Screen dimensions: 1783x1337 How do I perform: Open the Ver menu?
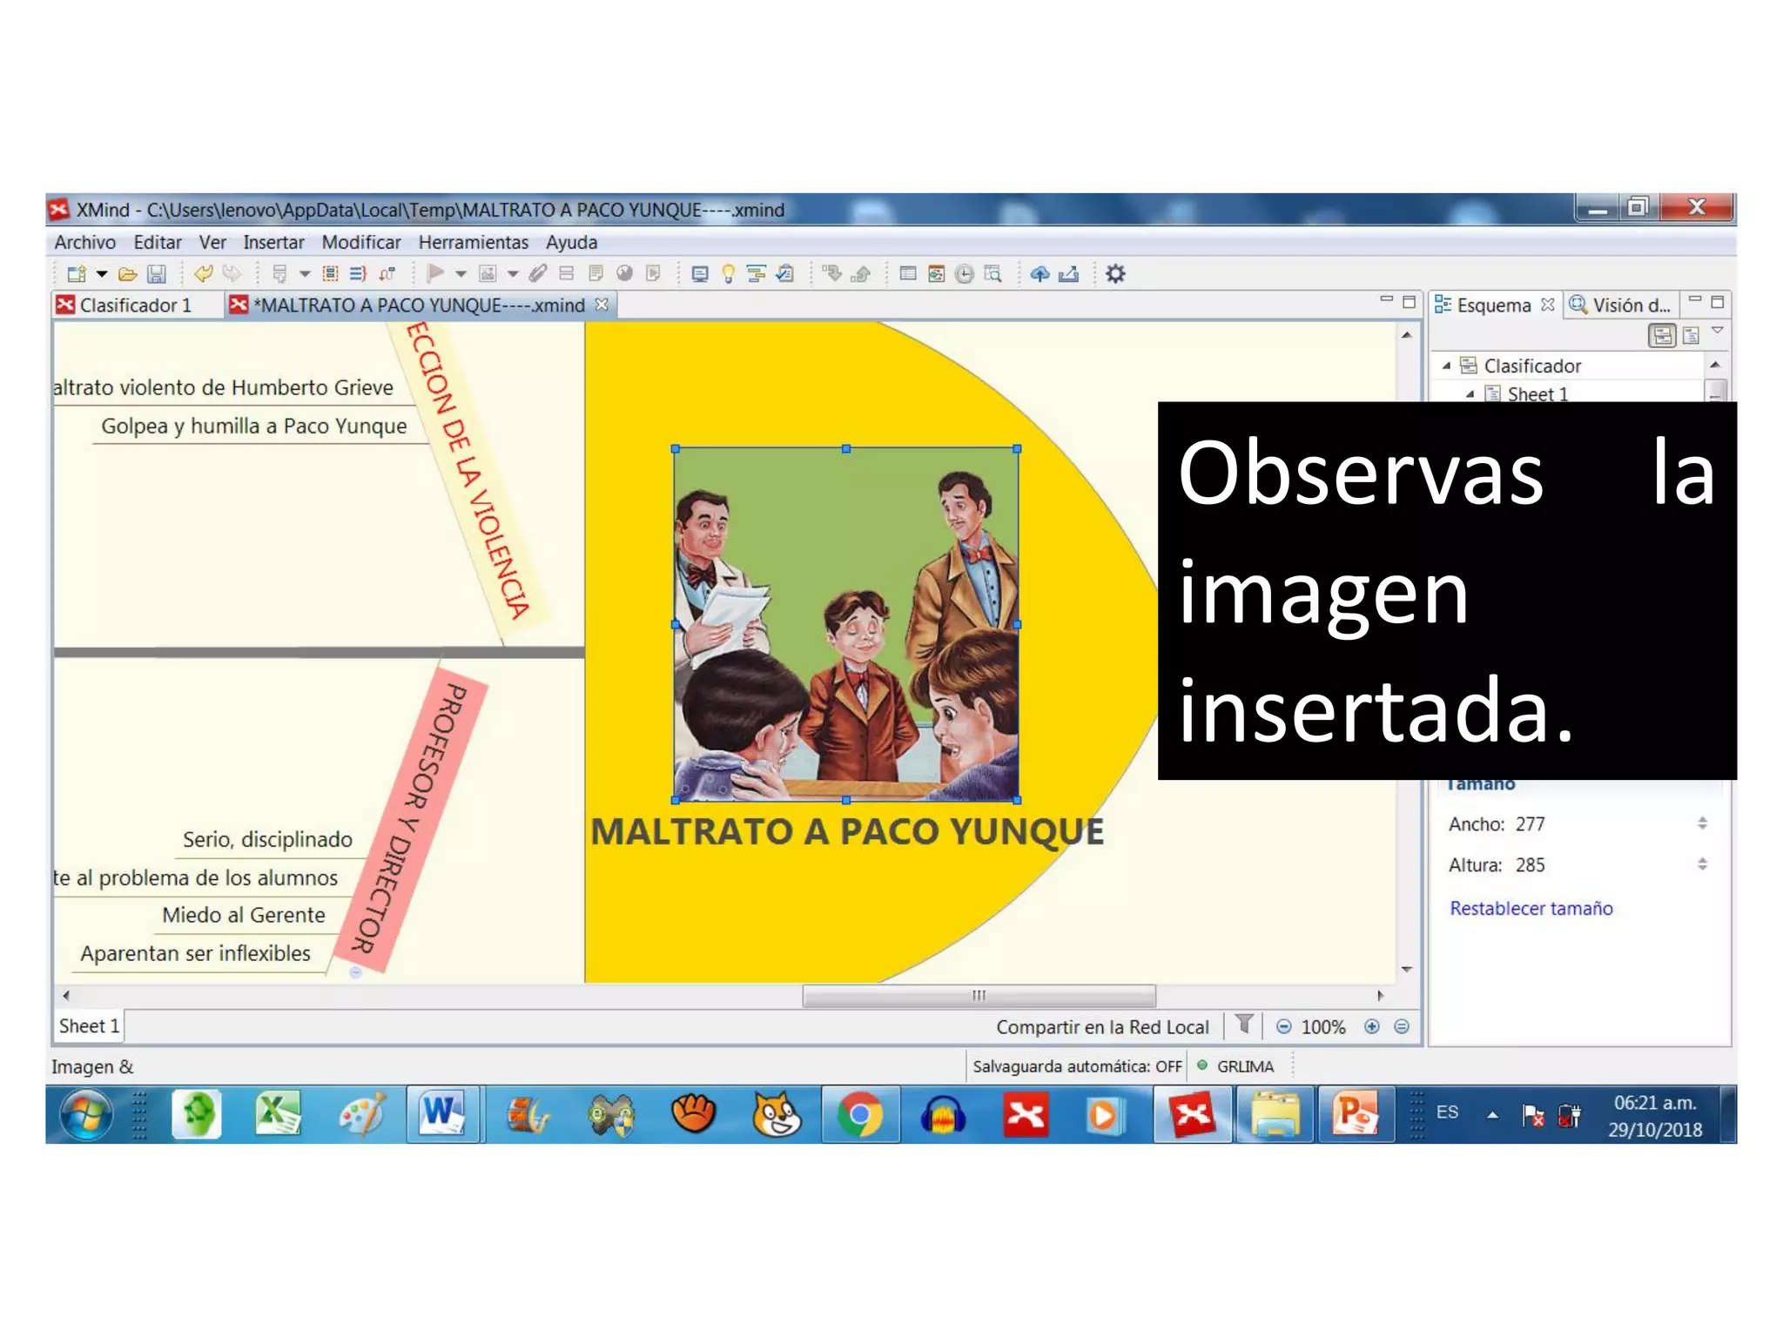click(x=212, y=242)
